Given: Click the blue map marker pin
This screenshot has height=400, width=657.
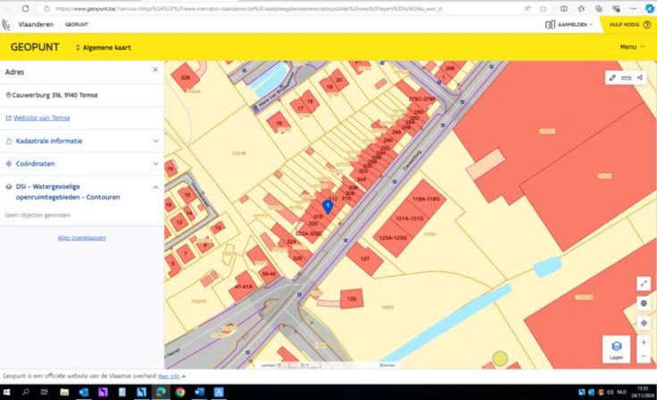Looking at the screenshot, I should click(x=327, y=206).
